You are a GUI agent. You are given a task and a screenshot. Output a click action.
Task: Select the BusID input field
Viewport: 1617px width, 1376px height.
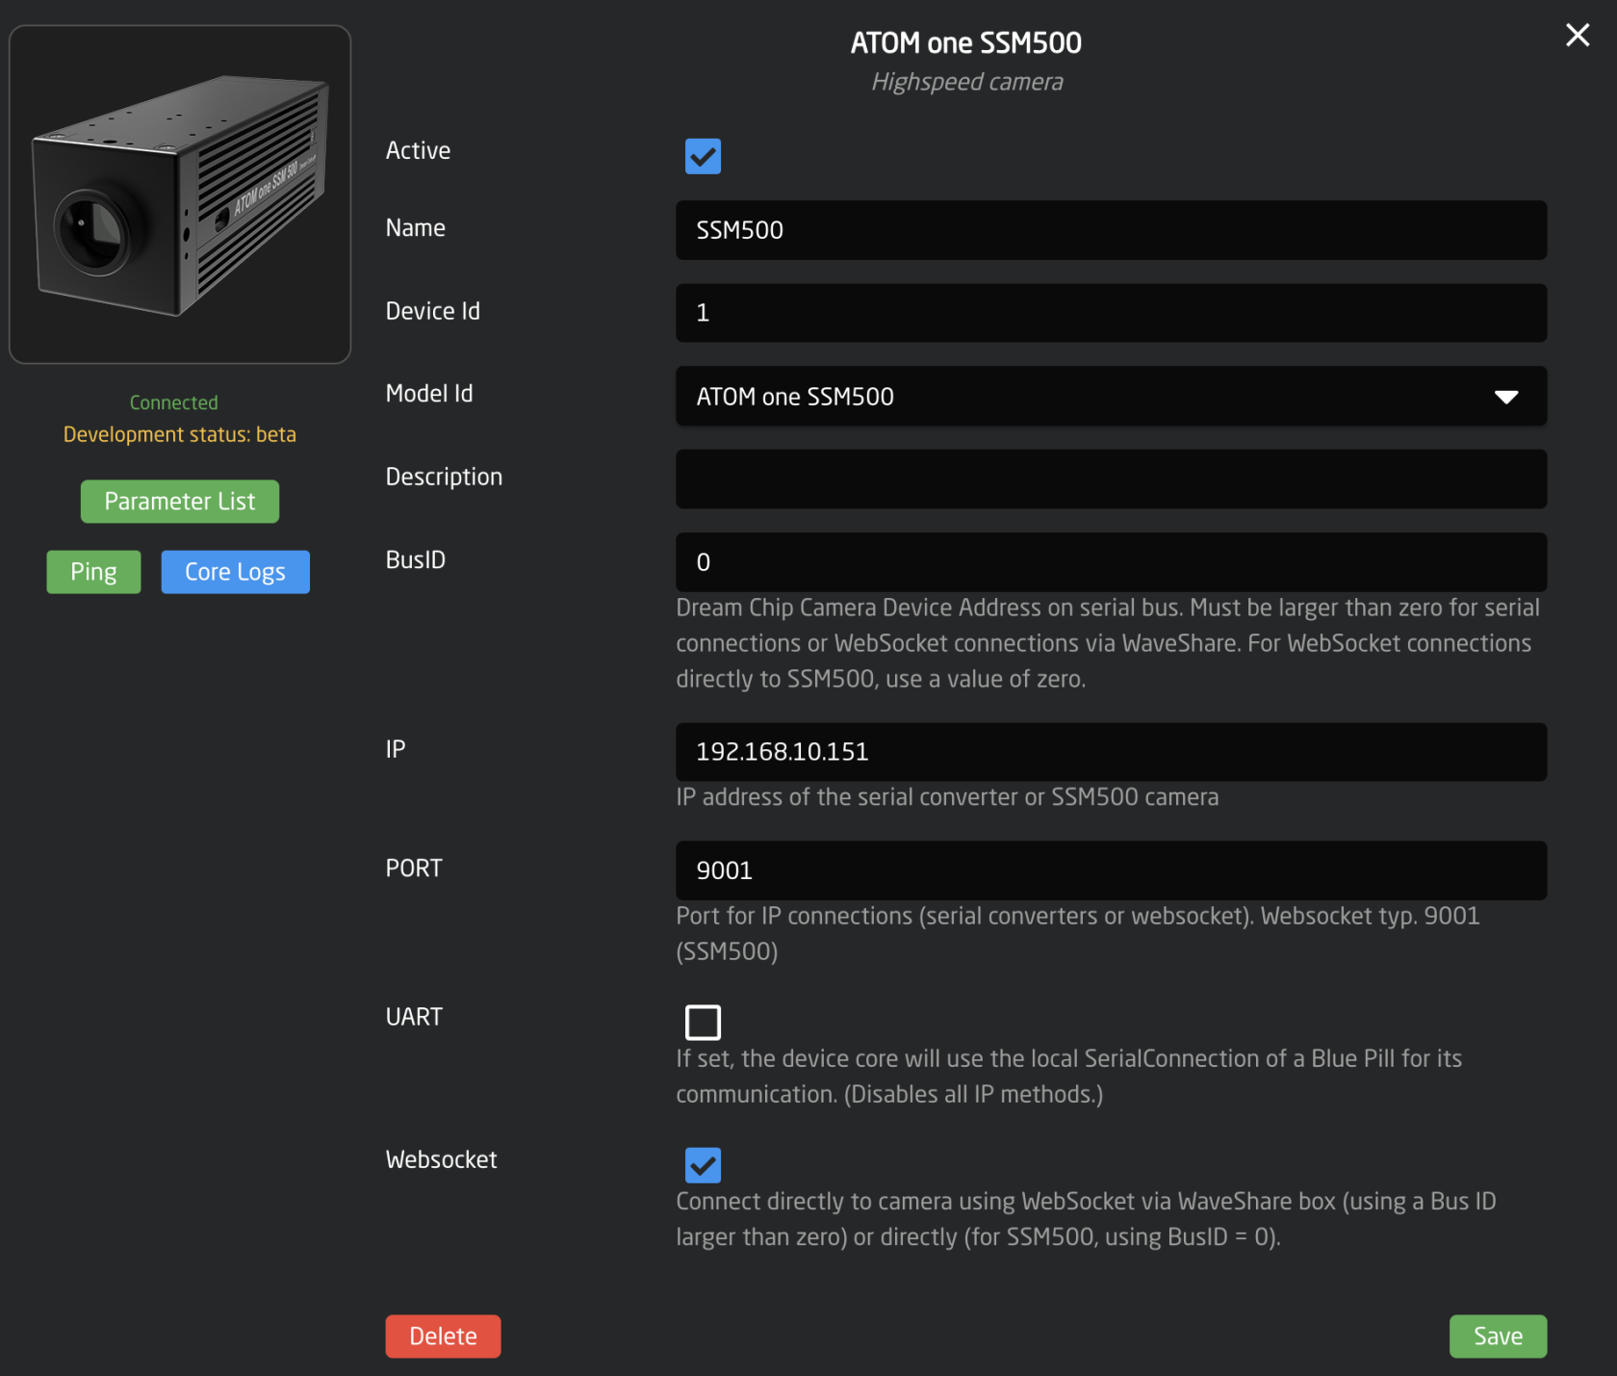click(x=1111, y=562)
